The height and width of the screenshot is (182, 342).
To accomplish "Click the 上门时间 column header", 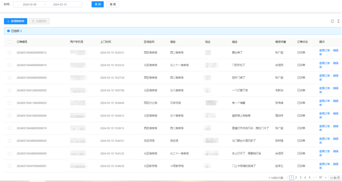I will coord(105,42).
